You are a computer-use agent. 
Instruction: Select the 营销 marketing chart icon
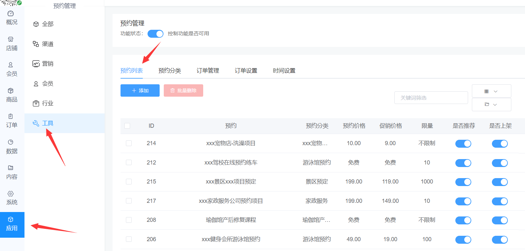[x=36, y=64]
